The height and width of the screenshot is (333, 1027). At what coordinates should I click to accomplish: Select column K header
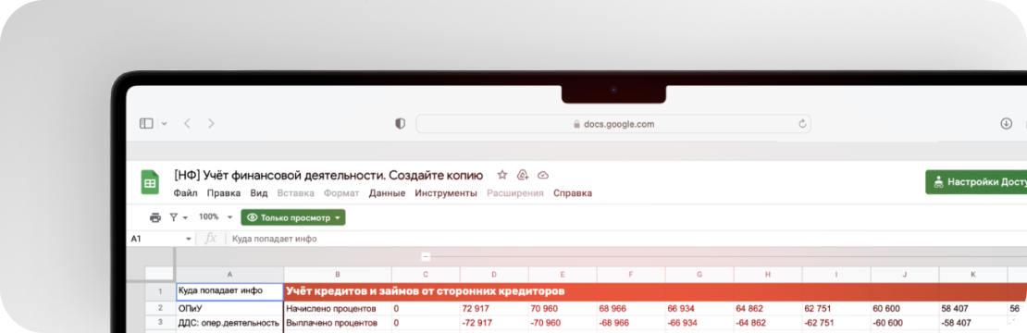point(973,274)
